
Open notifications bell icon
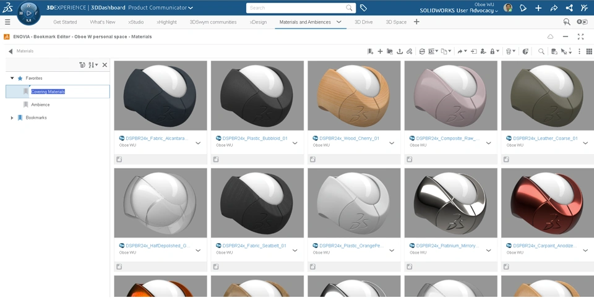523,7
